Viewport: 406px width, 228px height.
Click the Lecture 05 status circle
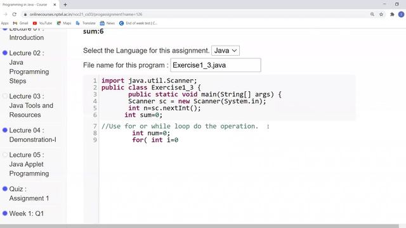pos(5,155)
